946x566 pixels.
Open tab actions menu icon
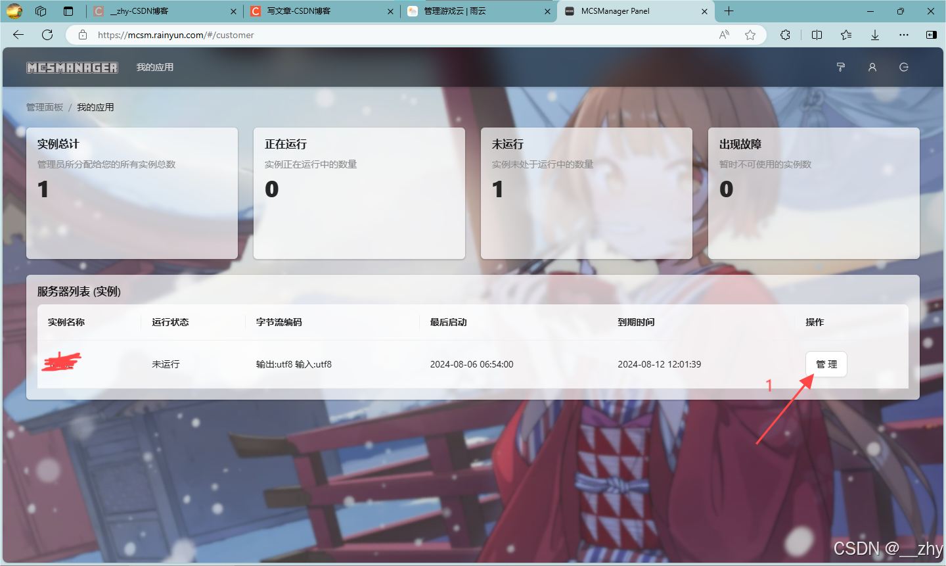(x=68, y=11)
